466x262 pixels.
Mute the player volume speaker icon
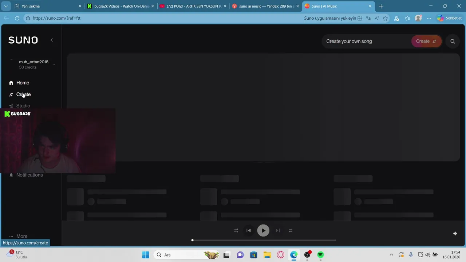[455, 234]
